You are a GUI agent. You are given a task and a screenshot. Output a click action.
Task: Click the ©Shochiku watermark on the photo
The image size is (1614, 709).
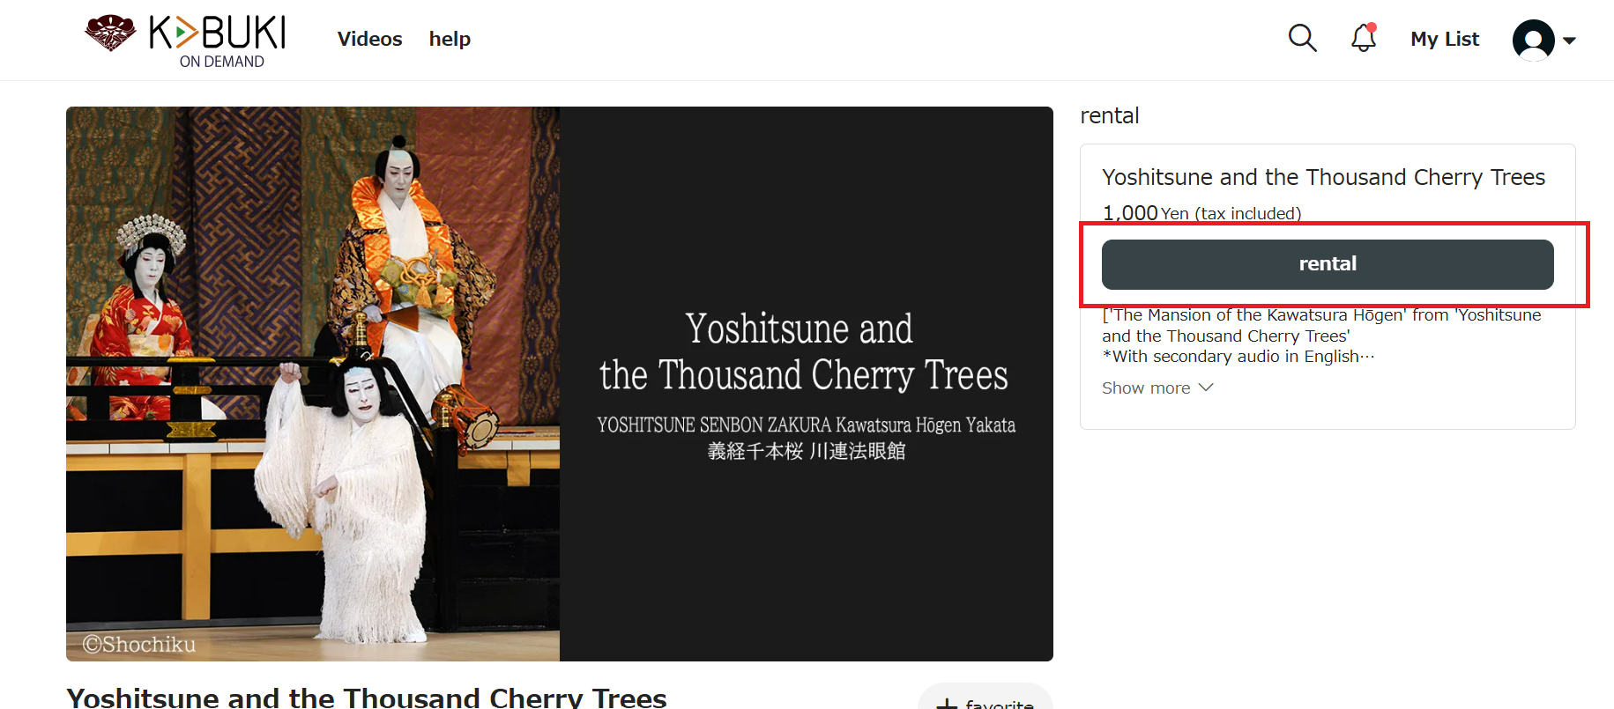tap(139, 644)
